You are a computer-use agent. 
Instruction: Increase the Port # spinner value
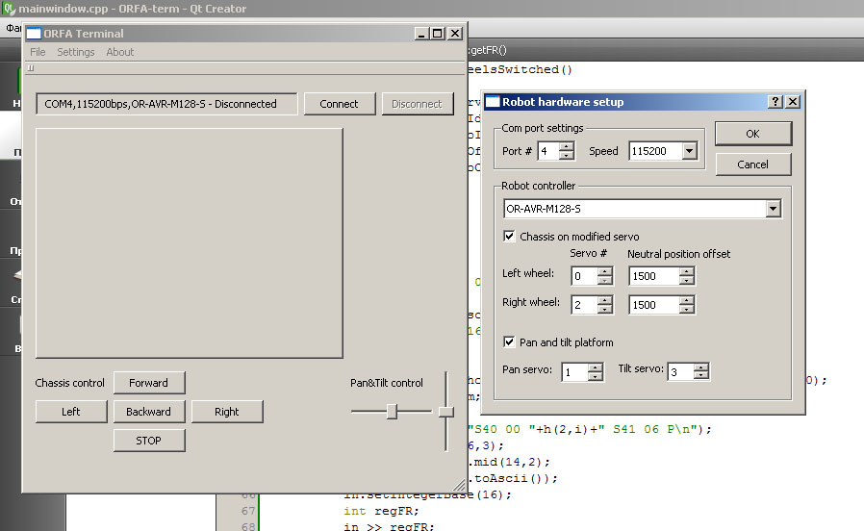click(567, 146)
